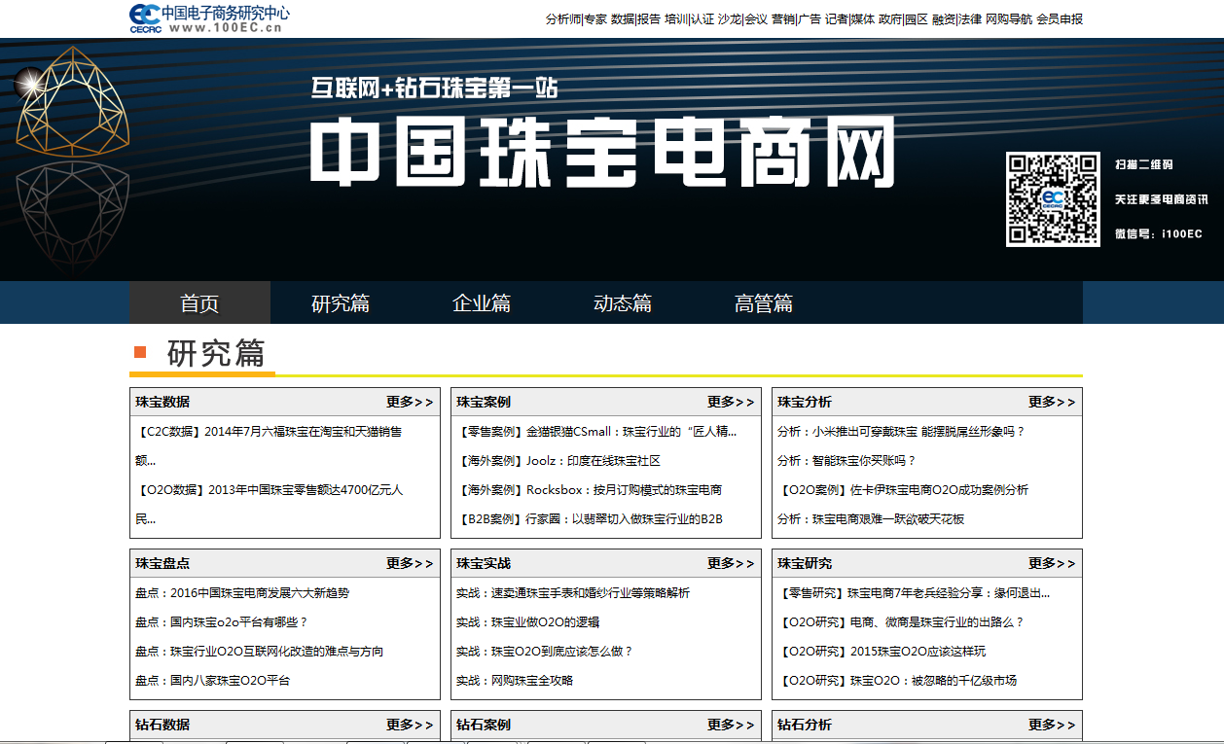Viewport: 1224px width, 744px height.
Task: Read 【O2O研究】2015珠宝O2O应该这样玩
Action: pyautogui.click(x=882, y=651)
